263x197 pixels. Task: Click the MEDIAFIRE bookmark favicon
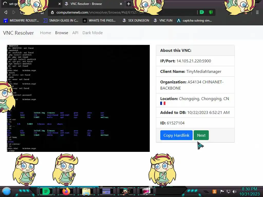[6, 21]
